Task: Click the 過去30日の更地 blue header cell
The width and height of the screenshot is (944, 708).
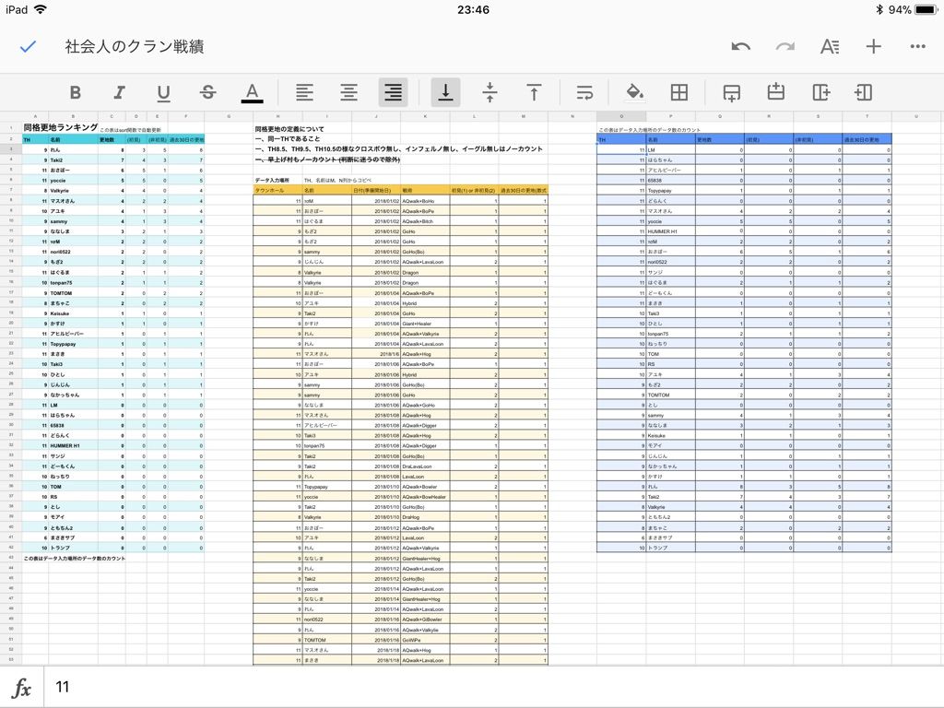Action: [867, 139]
